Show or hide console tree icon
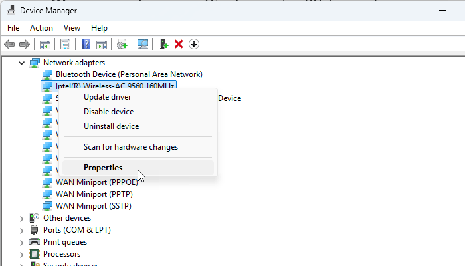465x266 pixels. (45, 45)
